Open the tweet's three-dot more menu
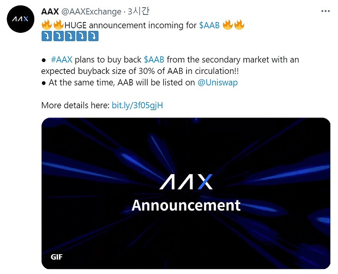The image size is (338, 274). coord(325,11)
